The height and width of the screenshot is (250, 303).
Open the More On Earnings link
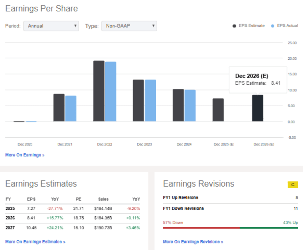[x=24, y=155]
